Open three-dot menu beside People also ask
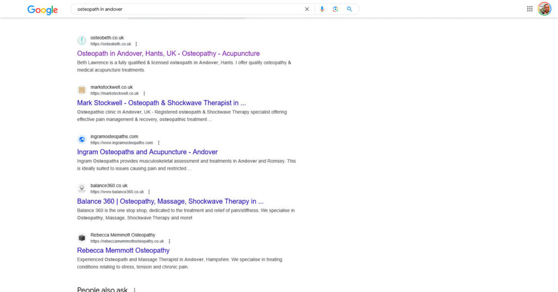Image resolution: width=558 pixels, height=292 pixels. 135,289
